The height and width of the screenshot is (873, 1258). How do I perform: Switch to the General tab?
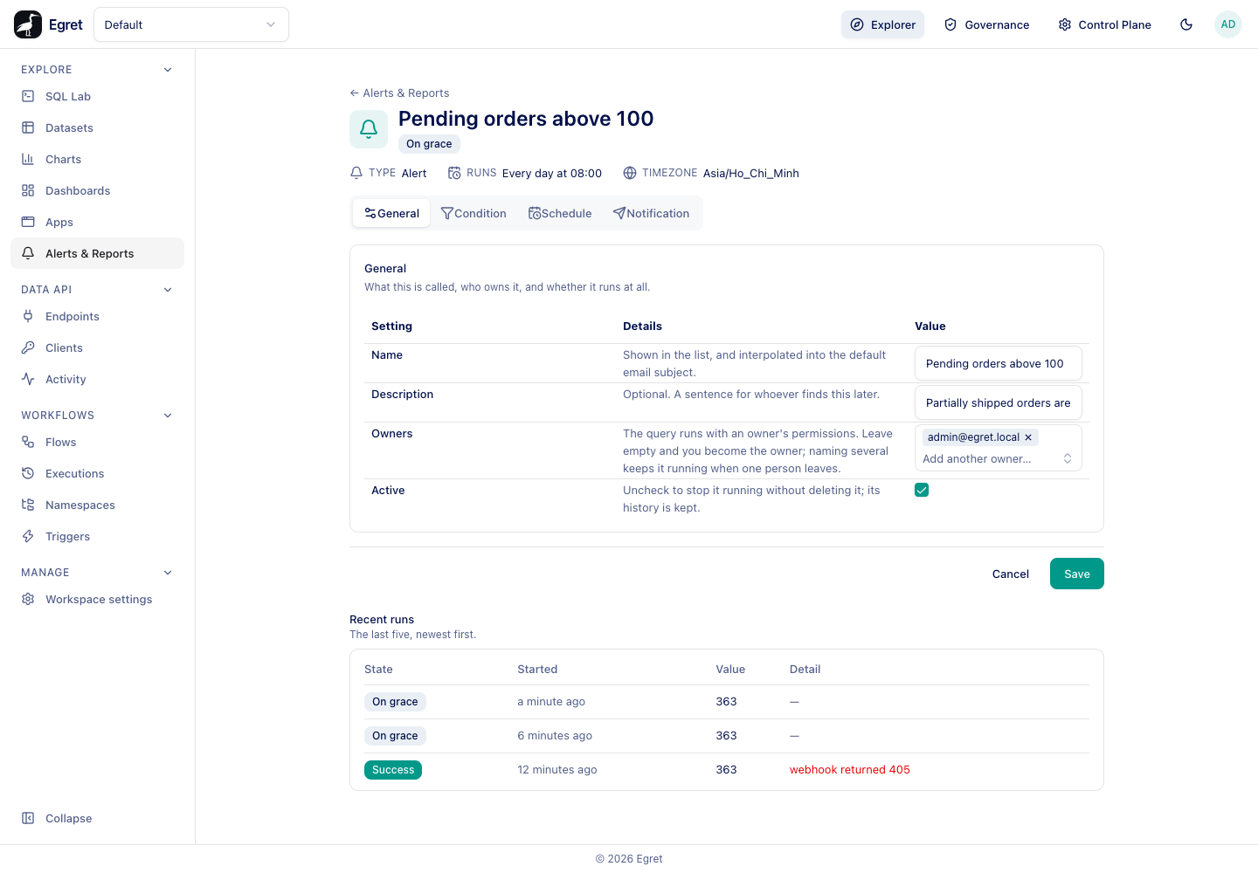tap(391, 213)
